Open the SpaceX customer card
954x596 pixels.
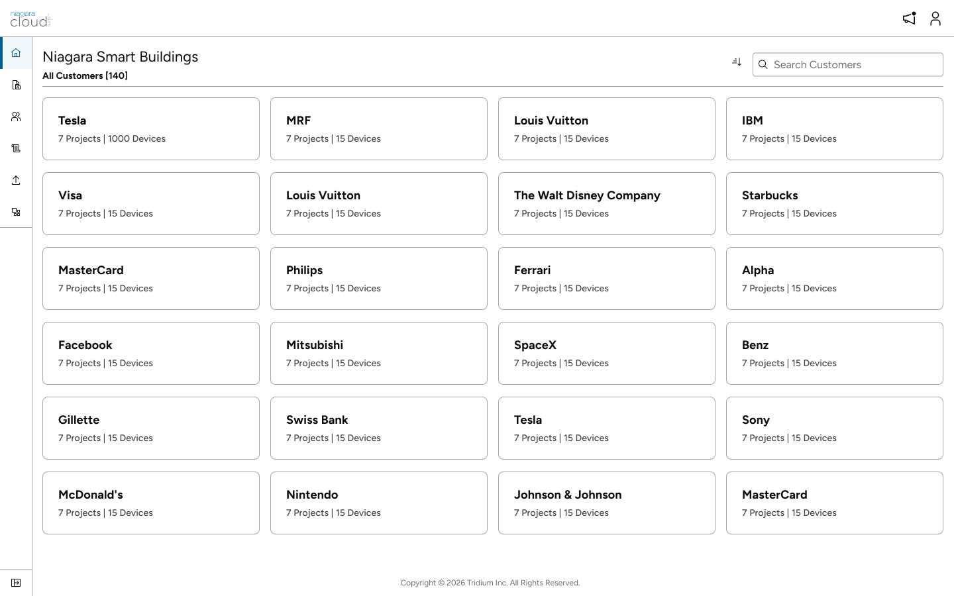coord(607,353)
